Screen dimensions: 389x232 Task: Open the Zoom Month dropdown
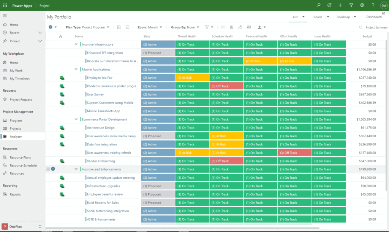tap(150, 27)
